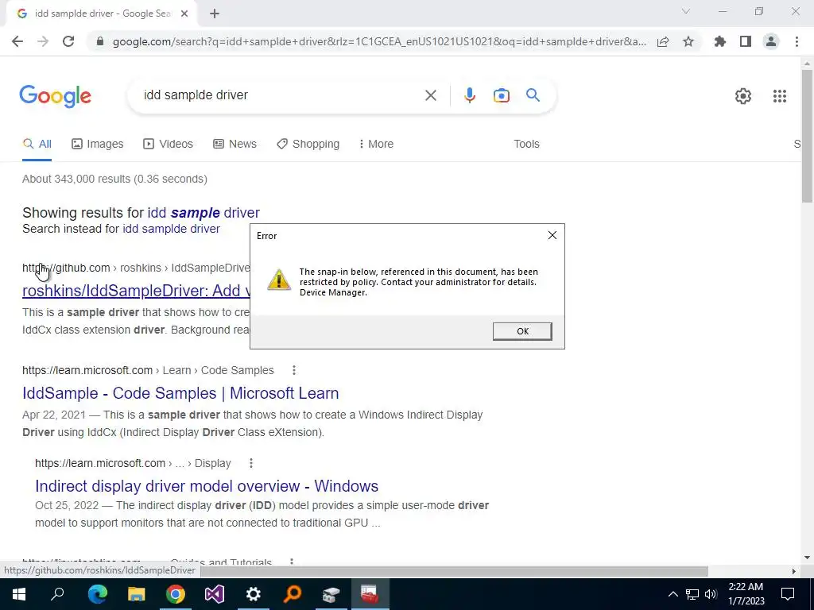Open the Windows Start menu
814x610 pixels.
pyautogui.click(x=19, y=594)
